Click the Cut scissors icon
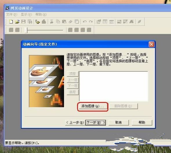 [52, 22]
